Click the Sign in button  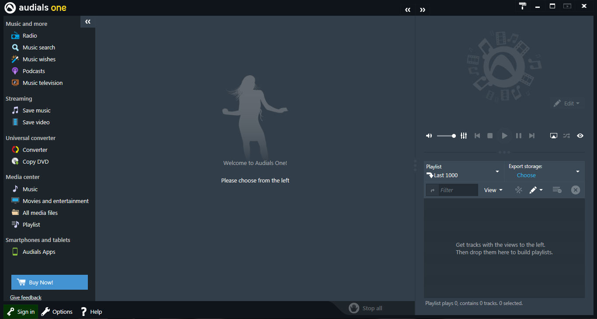click(x=21, y=312)
